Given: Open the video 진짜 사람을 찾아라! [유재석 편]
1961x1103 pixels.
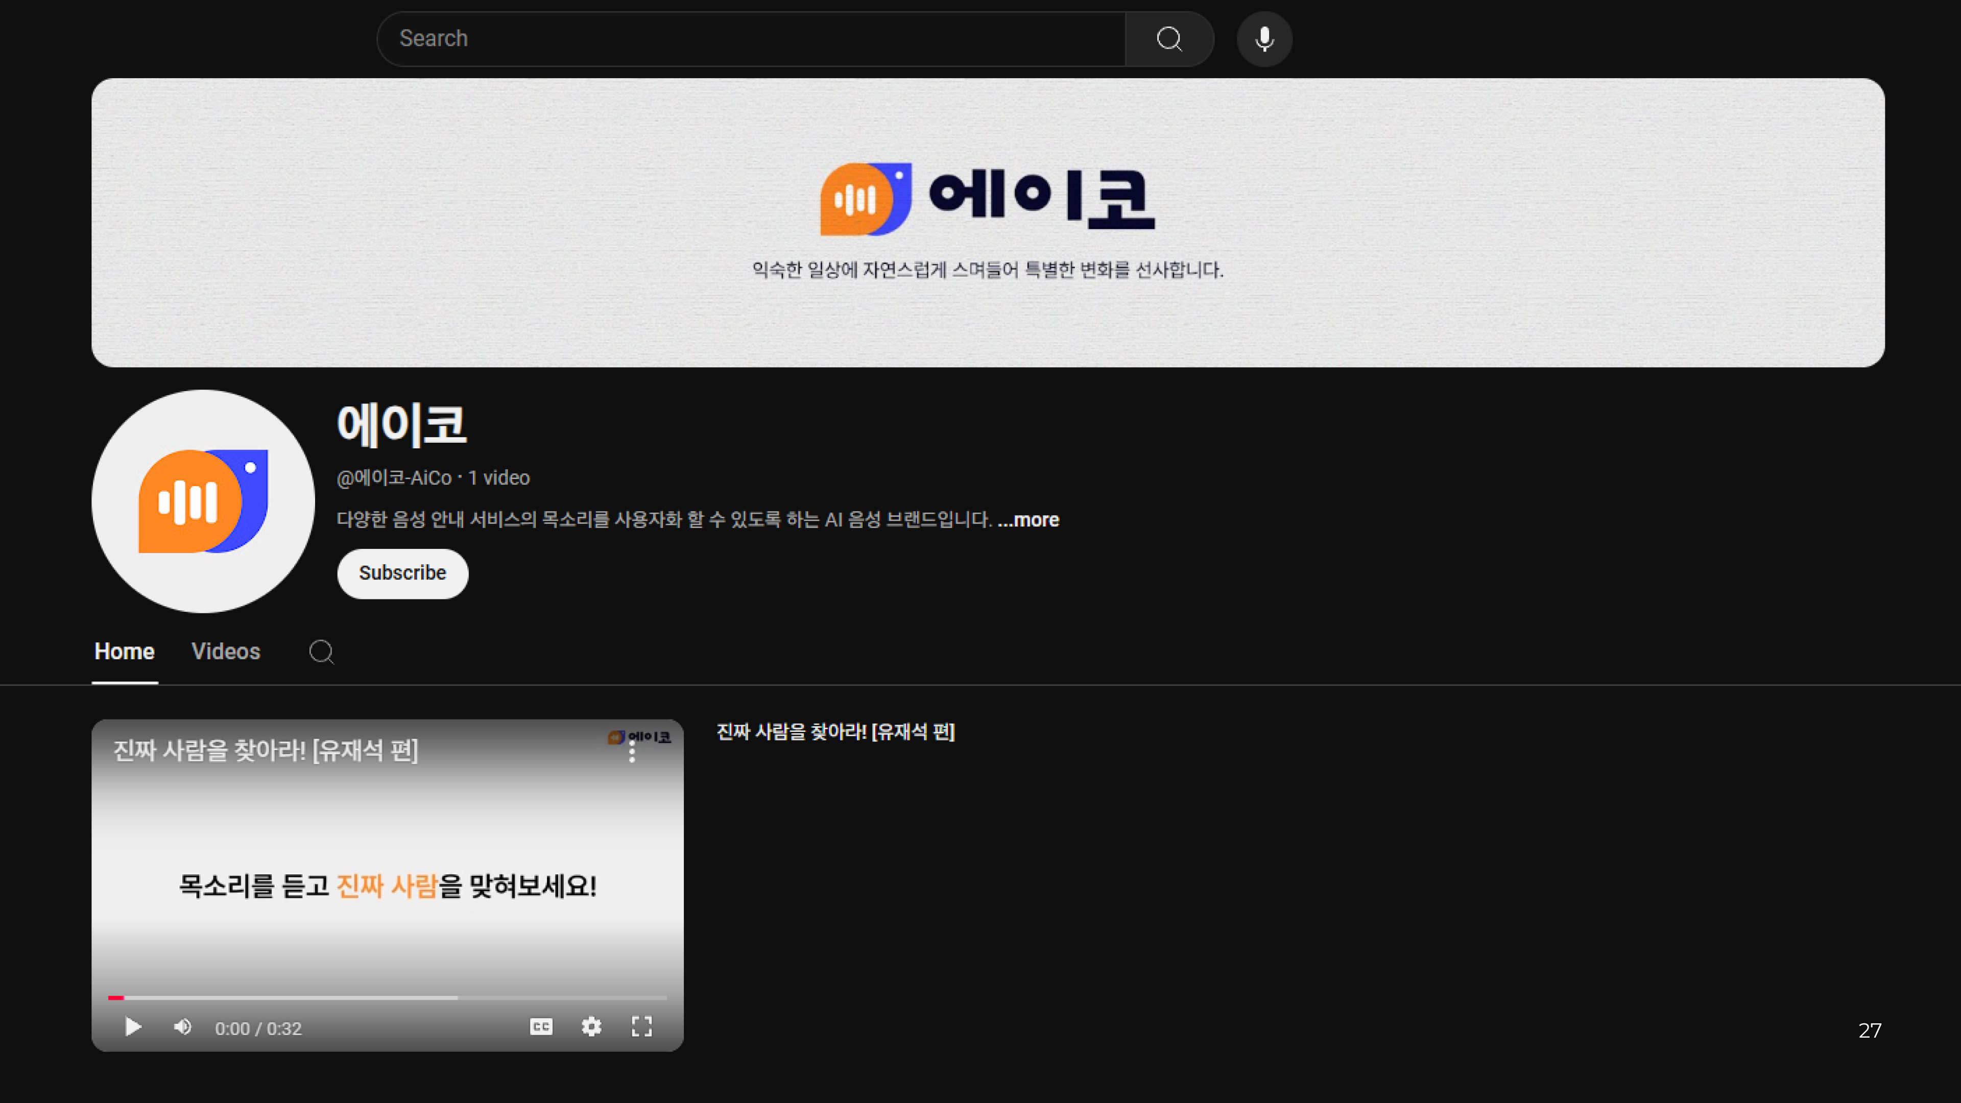Looking at the screenshot, I should 836,732.
